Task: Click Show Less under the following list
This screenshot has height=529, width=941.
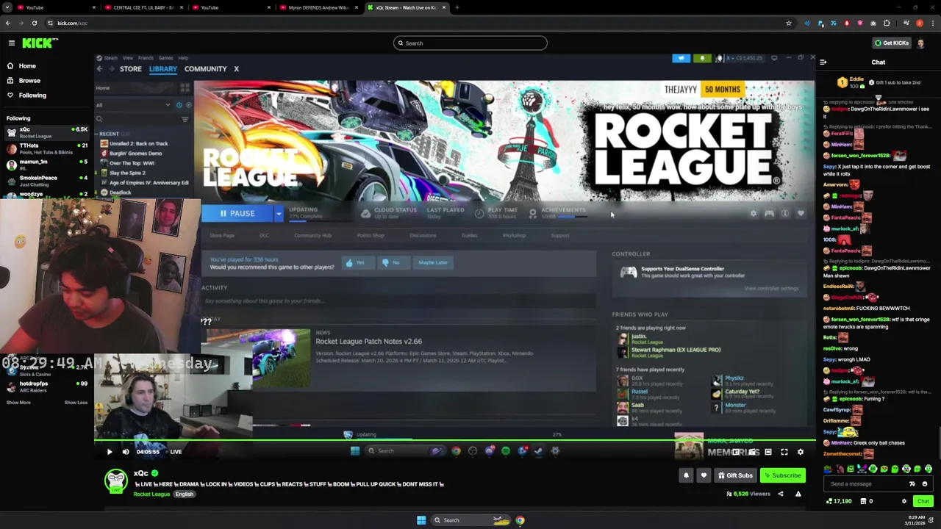Action: (x=76, y=403)
